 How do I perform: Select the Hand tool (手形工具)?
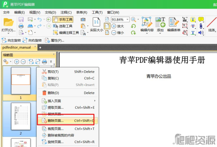63,20
